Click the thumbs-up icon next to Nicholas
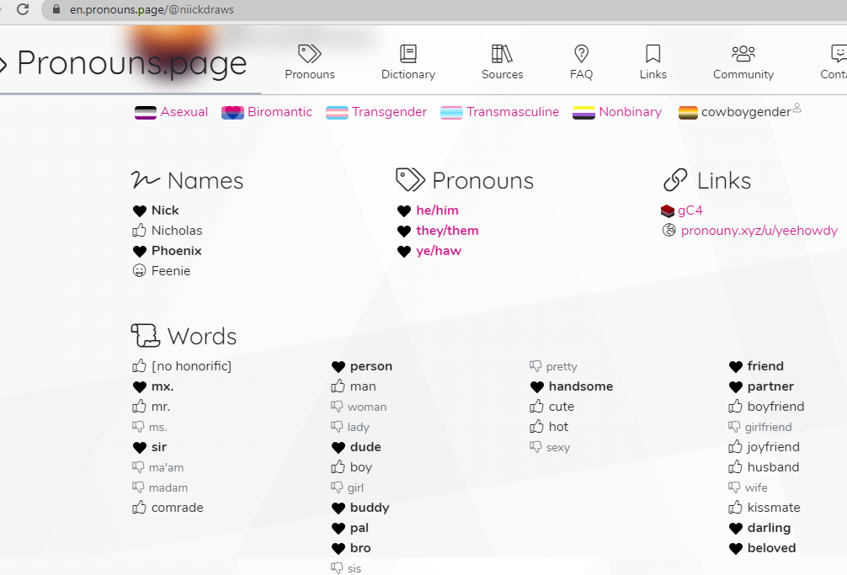The image size is (847, 575). point(140,231)
